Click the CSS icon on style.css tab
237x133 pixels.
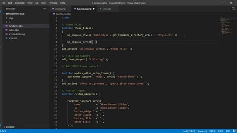tap(100, 9)
